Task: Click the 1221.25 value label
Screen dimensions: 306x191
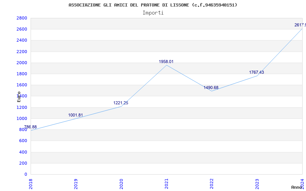Action: click(x=121, y=103)
